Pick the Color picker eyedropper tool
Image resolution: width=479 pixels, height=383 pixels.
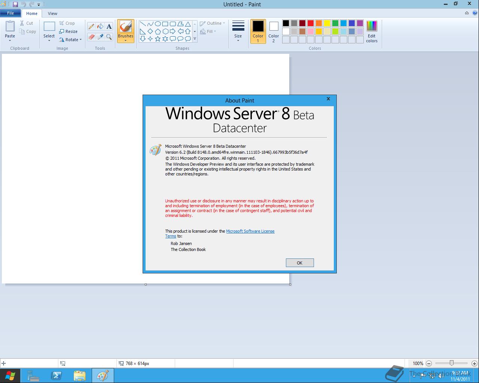(100, 37)
